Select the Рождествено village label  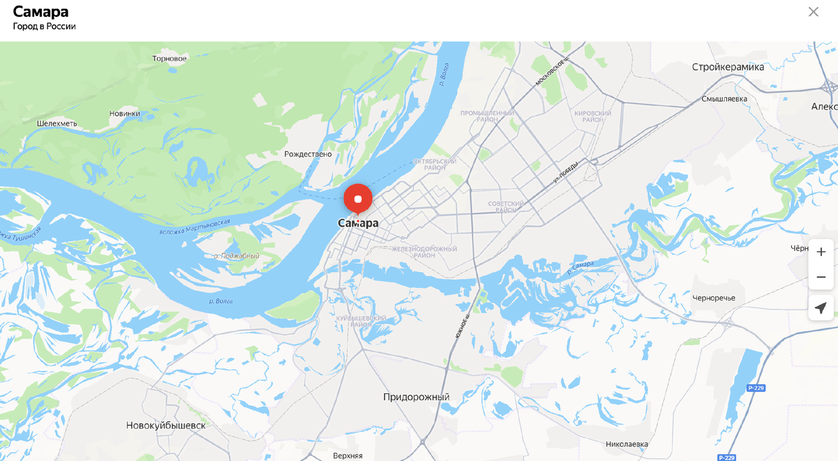coord(308,154)
